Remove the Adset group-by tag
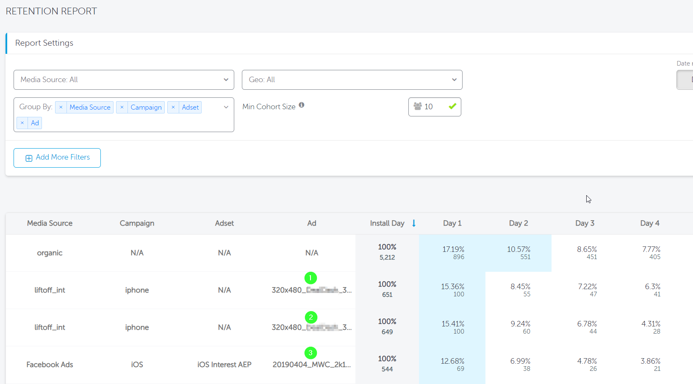 (173, 108)
